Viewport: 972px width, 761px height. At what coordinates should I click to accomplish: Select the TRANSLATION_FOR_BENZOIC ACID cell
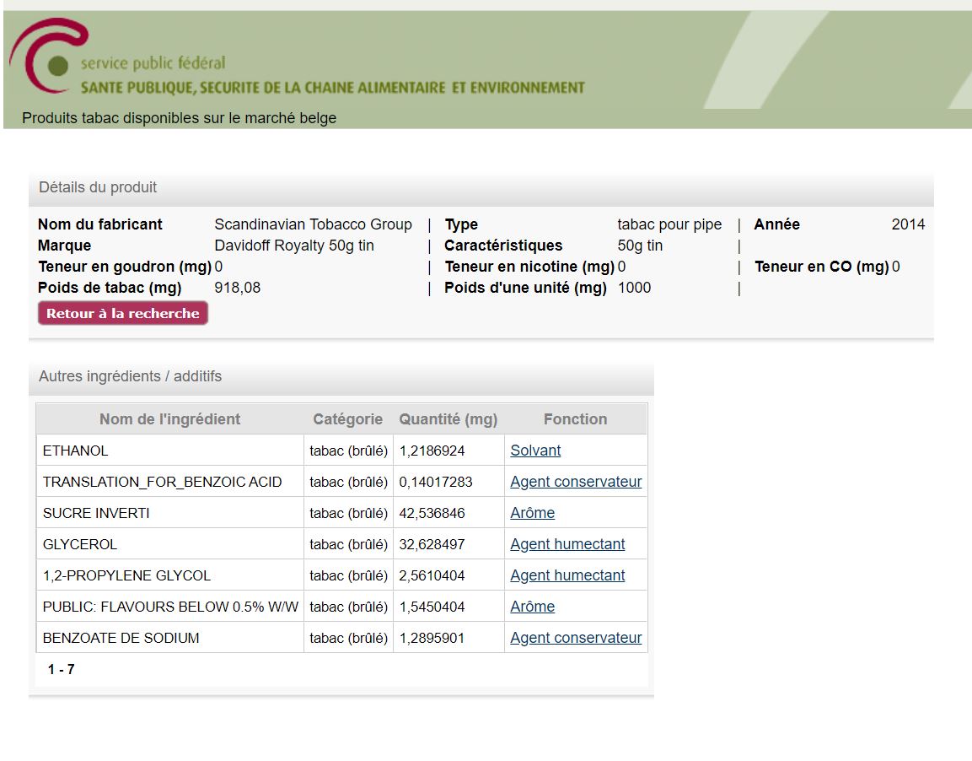[x=169, y=482]
